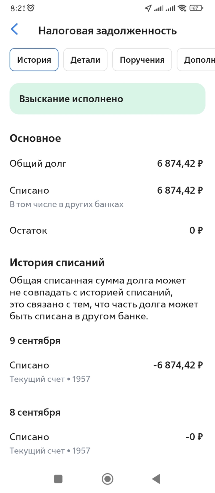Open the Детали tab

pyautogui.click(x=85, y=60)
